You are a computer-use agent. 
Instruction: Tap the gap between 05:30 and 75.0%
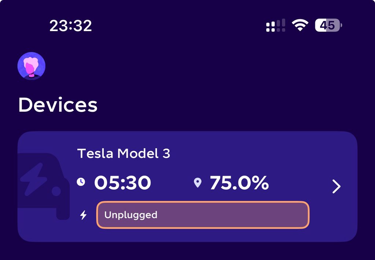172,182
